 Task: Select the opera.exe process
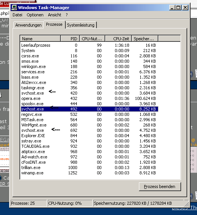tap(90, 98)
